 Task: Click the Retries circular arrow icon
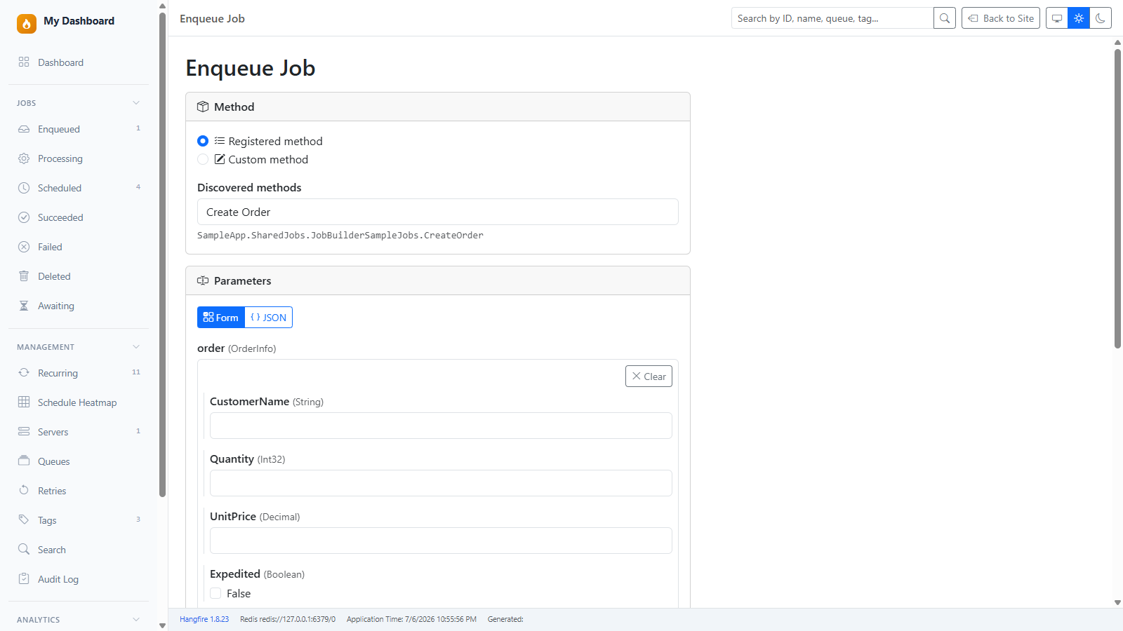(x=24, y=491)
